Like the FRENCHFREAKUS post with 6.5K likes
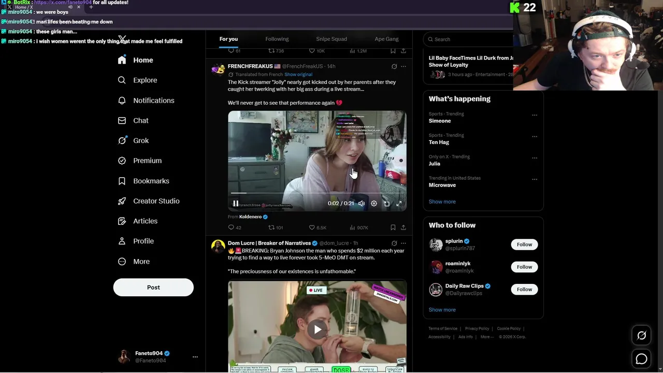663x373 pixels. 318,227
